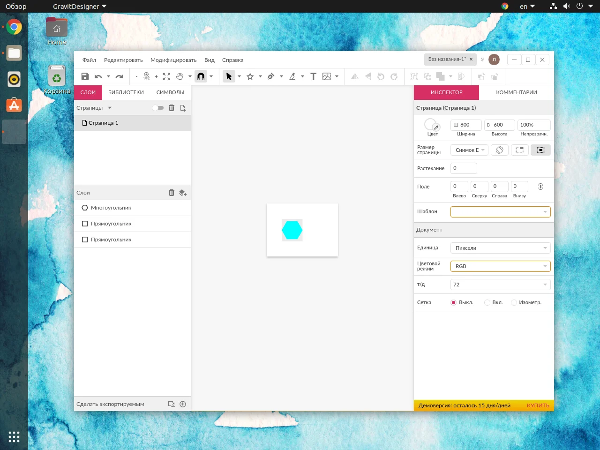Rotate the selection counterclockwise
This screenshot has width=600, height=450.
[x=381, y=76]
